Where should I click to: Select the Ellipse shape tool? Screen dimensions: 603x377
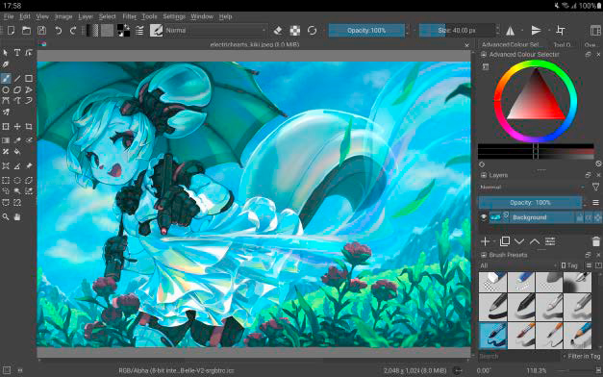(x=6, y=90)
